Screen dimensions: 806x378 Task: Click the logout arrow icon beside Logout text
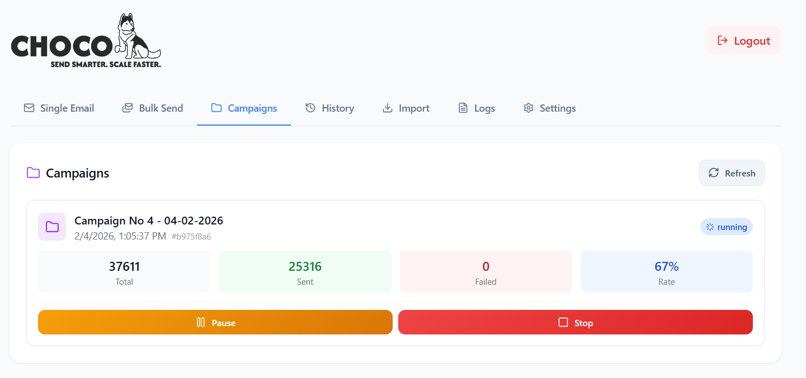[722, 40]
